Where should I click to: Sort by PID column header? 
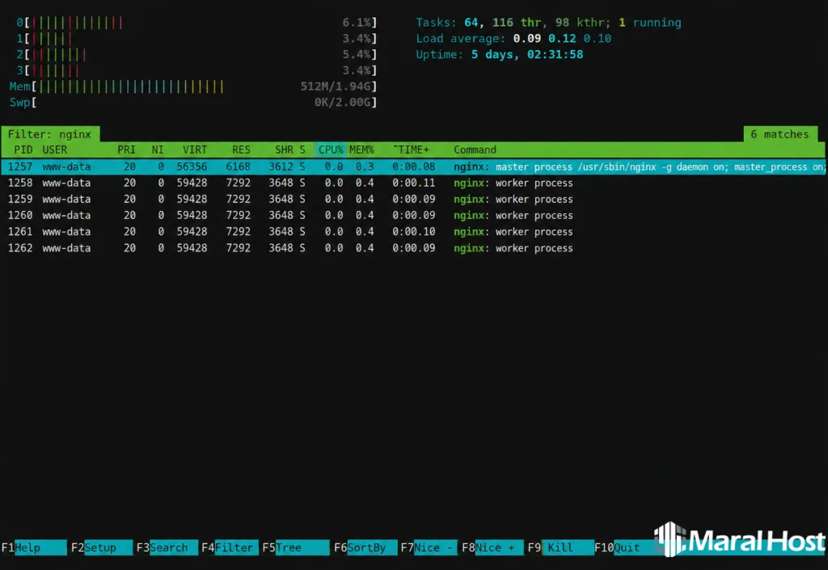point(23,150)
